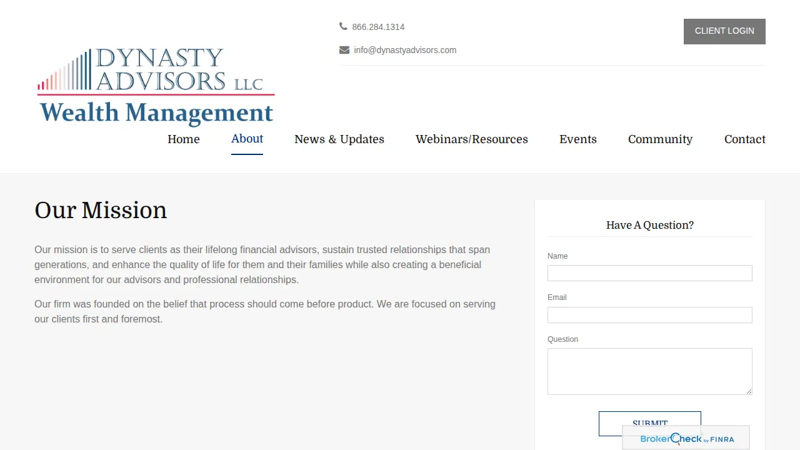Image resolution: width=800 pixels, height=450 pixels.
Task: Click the paragraph starting "Our mission is to serve"
Action: [x=262, y=264]
